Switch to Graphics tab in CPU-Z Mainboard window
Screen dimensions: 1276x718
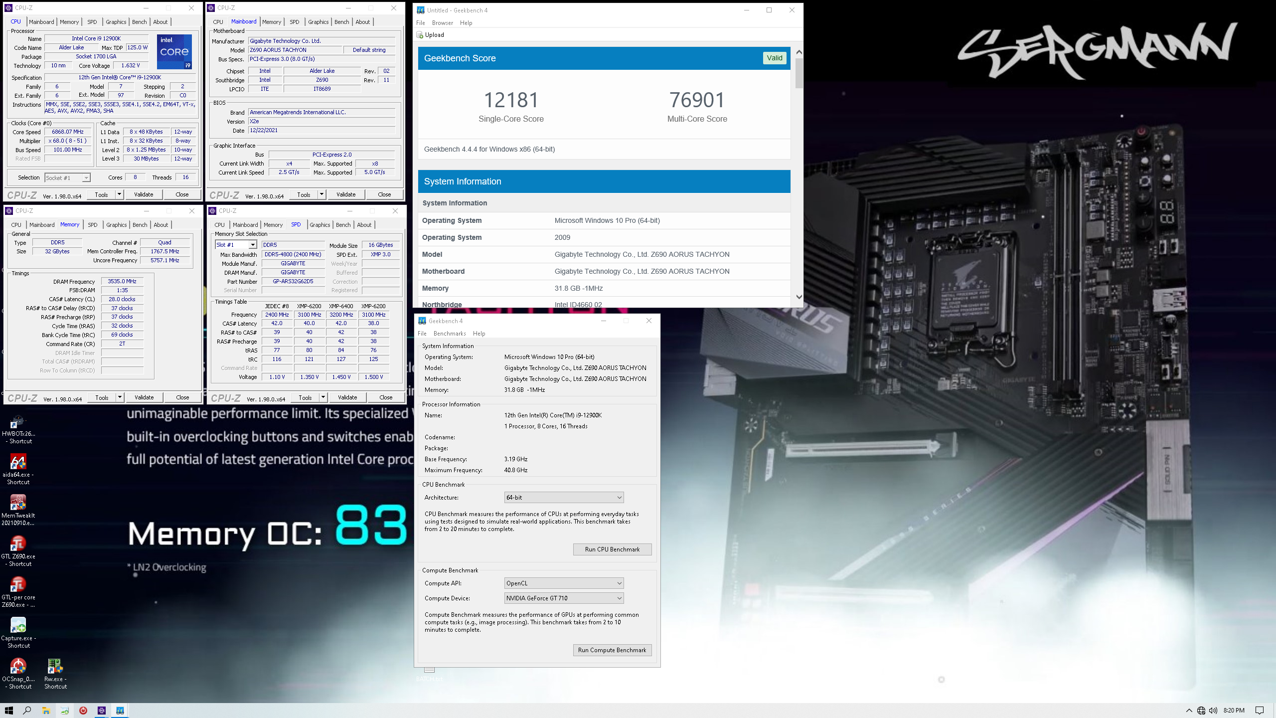318,22
